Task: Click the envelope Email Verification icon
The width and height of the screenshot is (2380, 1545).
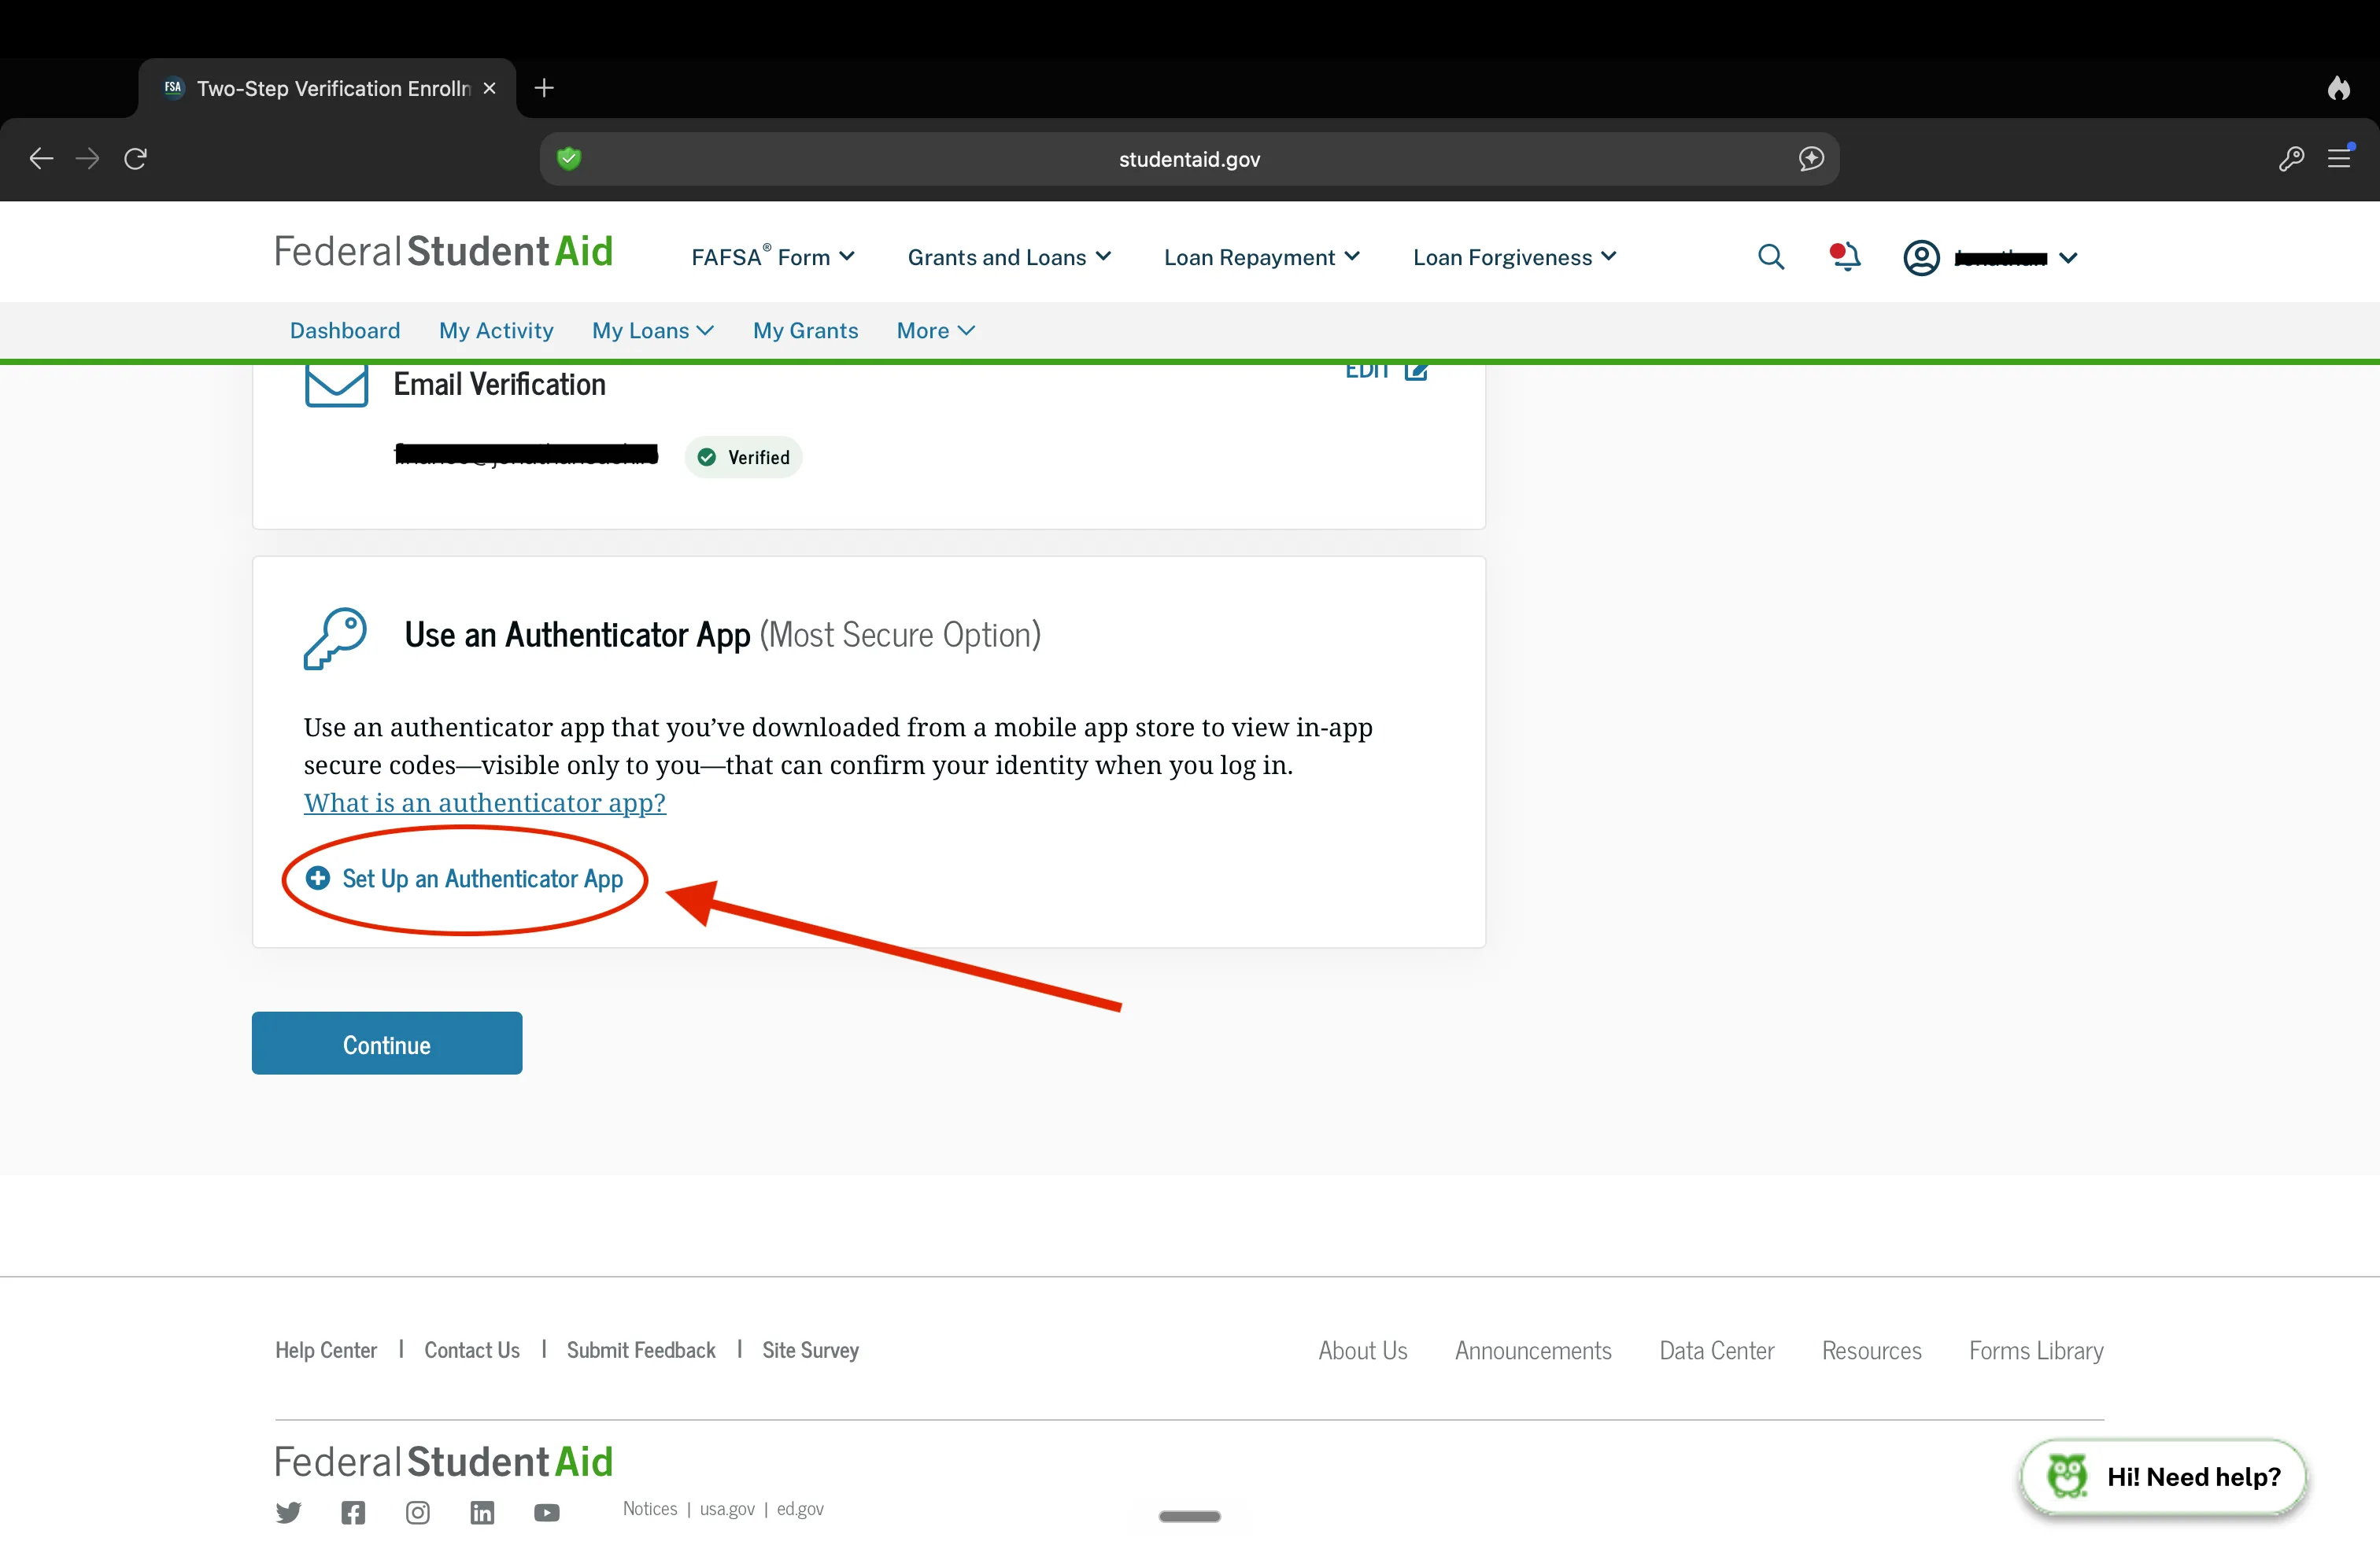Action: tap(336, 385)
